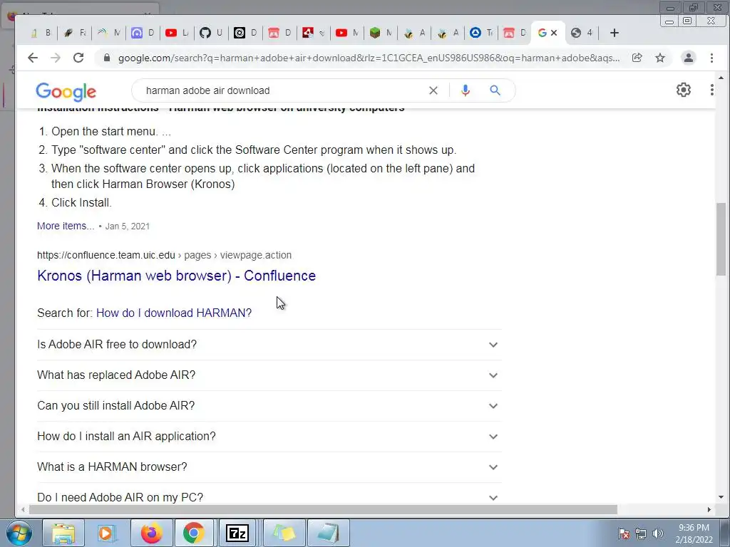Expand How do I install an AIR application?
The width and height of the screenshot is (730, 547).
tap(268, 437)
